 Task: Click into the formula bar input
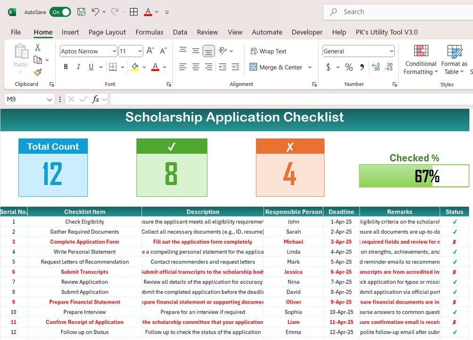click(x=291, y=99)
